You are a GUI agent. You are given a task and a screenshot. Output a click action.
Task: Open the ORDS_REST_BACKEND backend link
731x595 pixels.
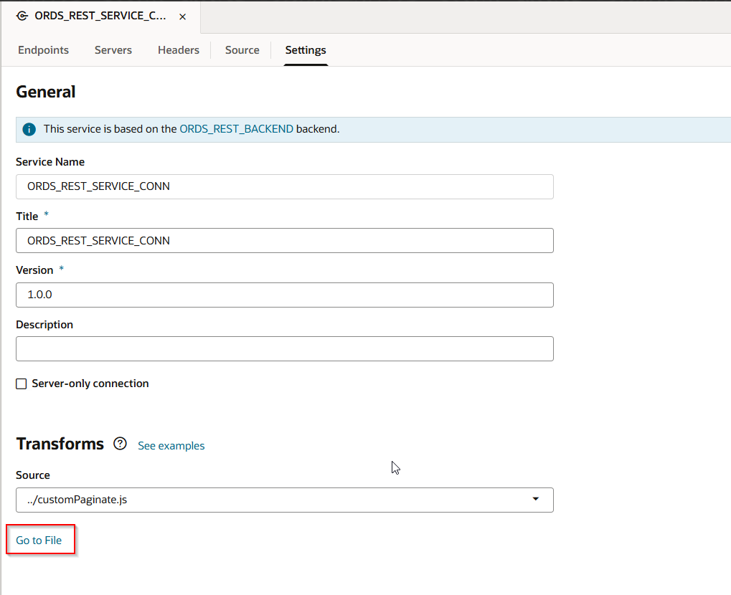click(x=236, y=129)
